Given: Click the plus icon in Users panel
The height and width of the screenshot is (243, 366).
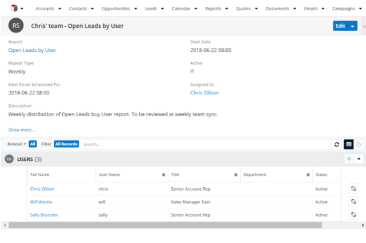Looking at the screenshot, I should pos(348,159).
